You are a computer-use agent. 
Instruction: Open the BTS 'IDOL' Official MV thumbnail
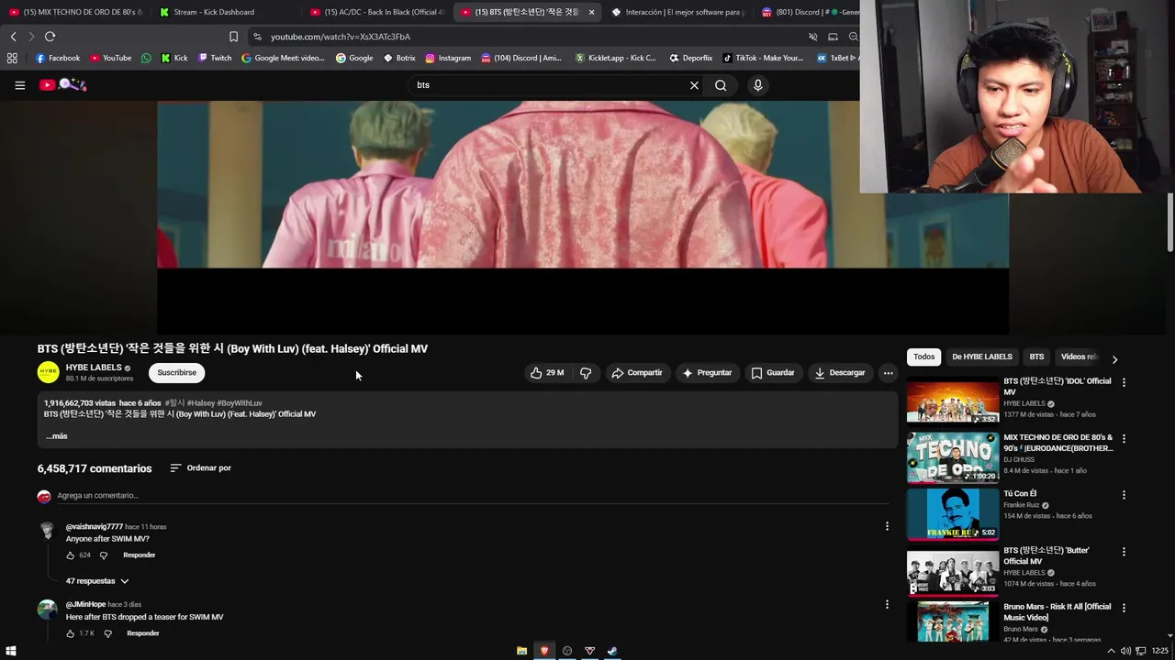[x=953, y=401]
